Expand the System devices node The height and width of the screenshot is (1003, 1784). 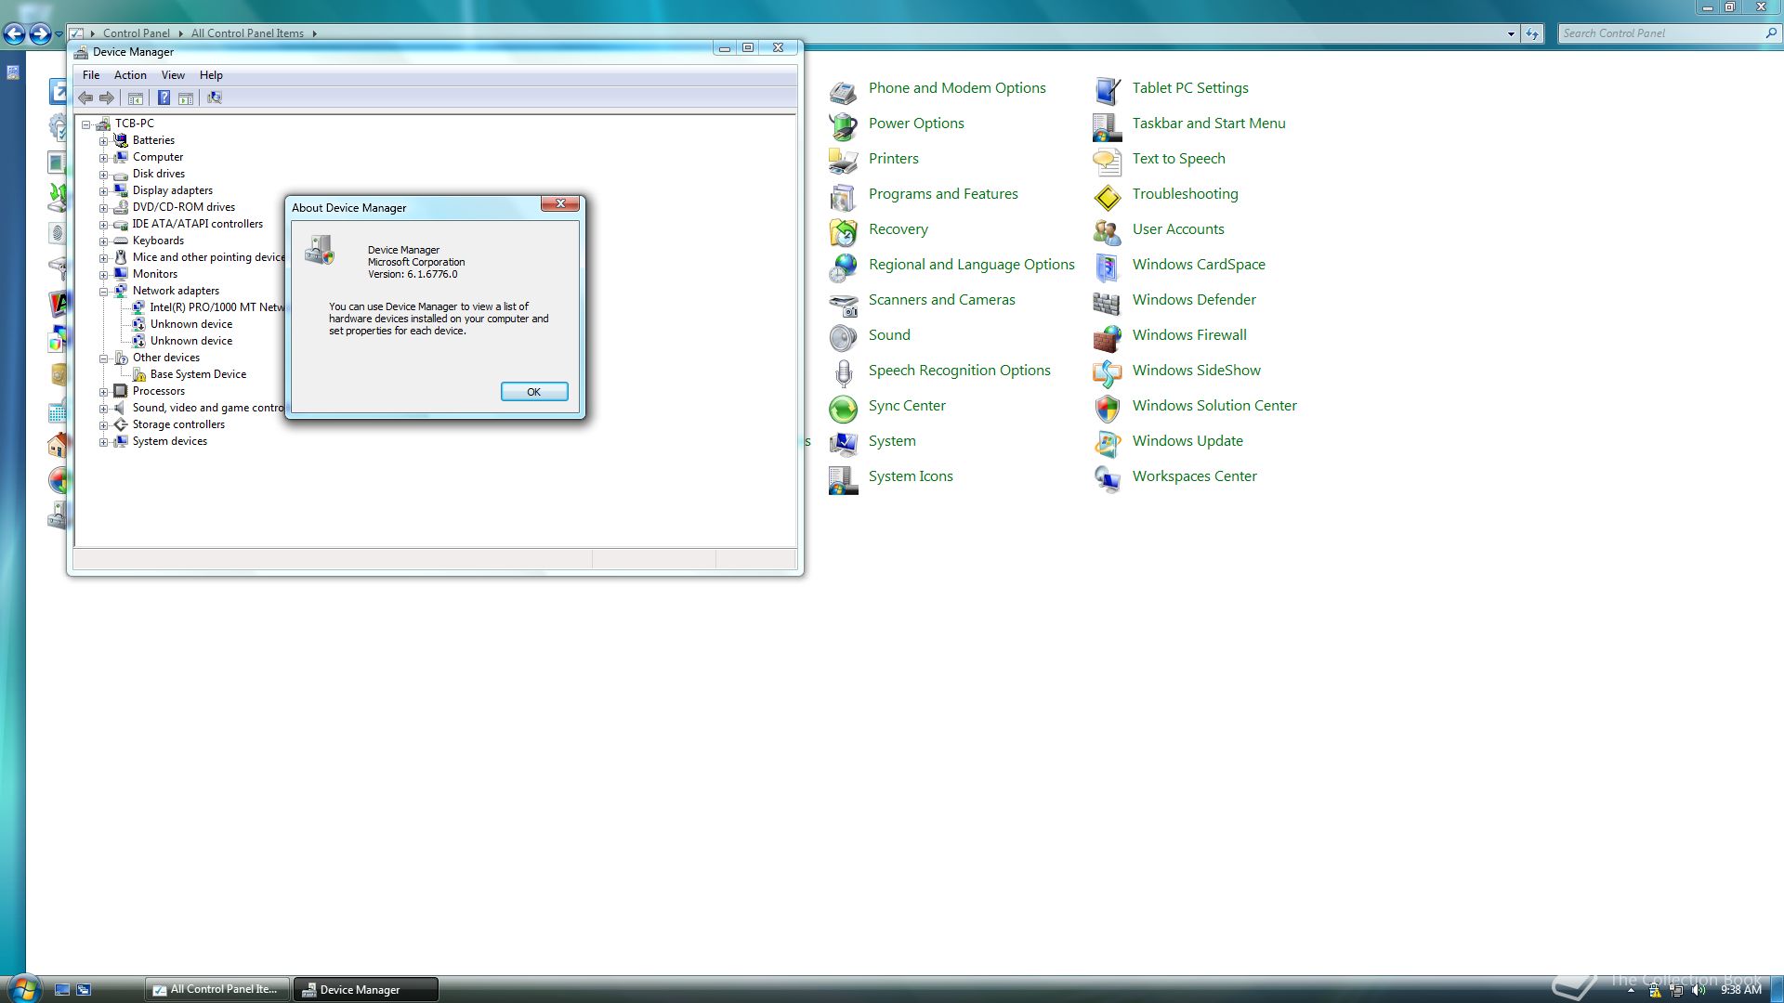pos(104,442)
